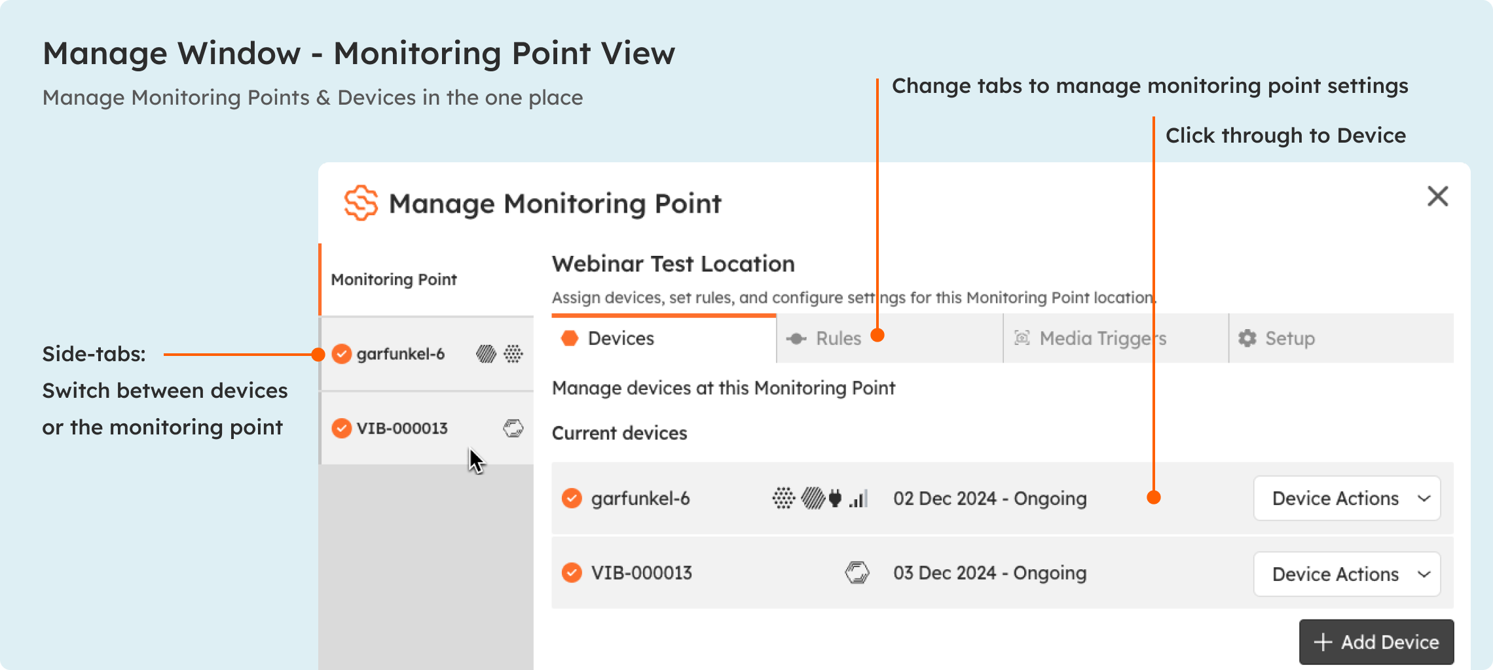Click vibration sensor icon in VIB-000013 device row
This screenshot has width=1493, height=670.
tap(857, 573)
